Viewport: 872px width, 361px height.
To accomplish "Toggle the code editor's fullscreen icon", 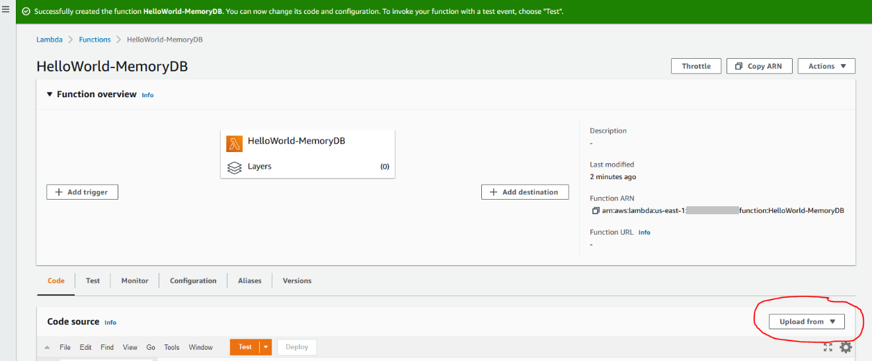I will (828, 347).
